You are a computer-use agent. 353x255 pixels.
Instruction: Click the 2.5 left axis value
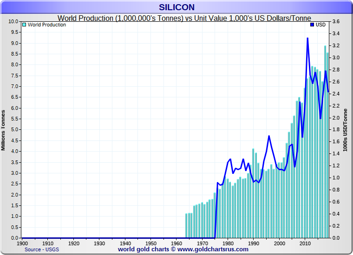pos(15,184)
